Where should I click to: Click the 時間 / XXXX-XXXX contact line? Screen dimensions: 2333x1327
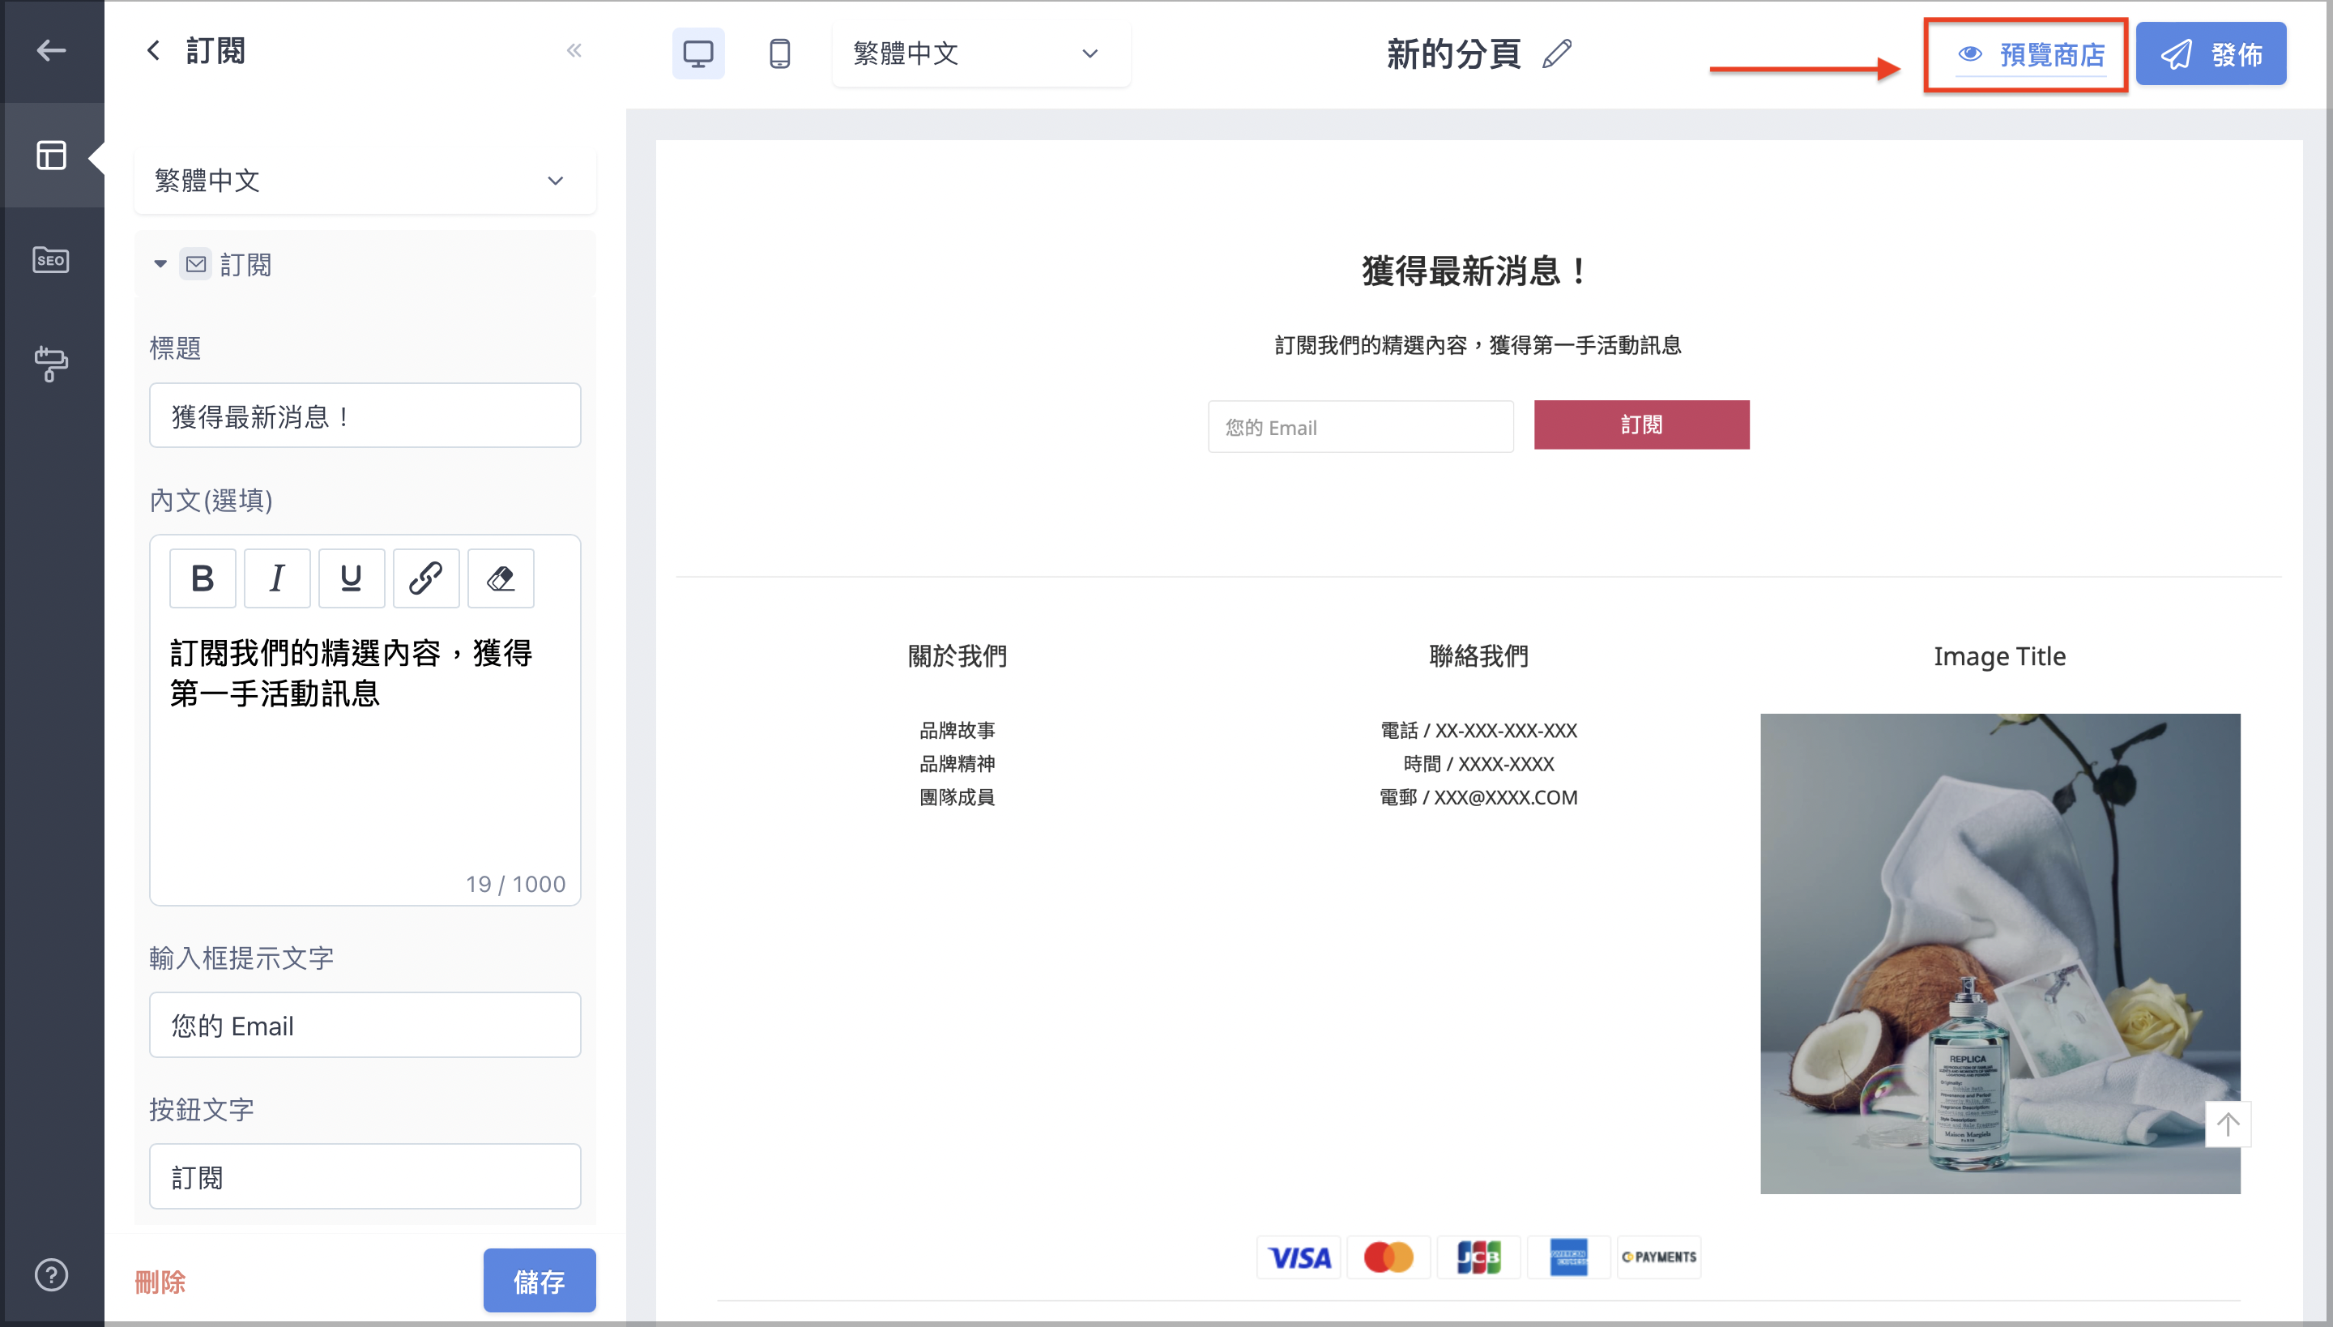(1478, 764)
